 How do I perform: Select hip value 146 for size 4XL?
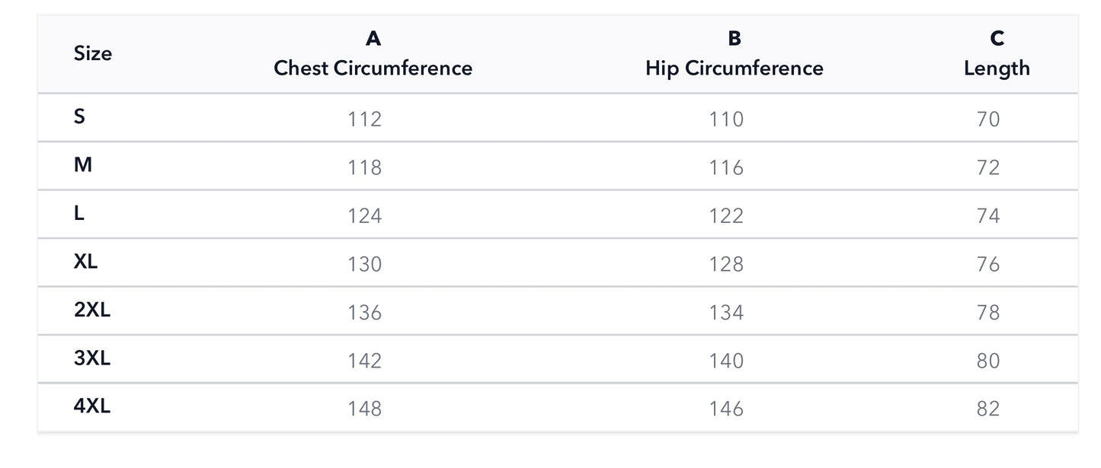pos(725,409)
